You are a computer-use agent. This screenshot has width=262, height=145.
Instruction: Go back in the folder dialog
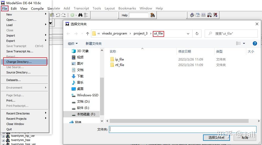pyautogui.click(x=68, y=34)
